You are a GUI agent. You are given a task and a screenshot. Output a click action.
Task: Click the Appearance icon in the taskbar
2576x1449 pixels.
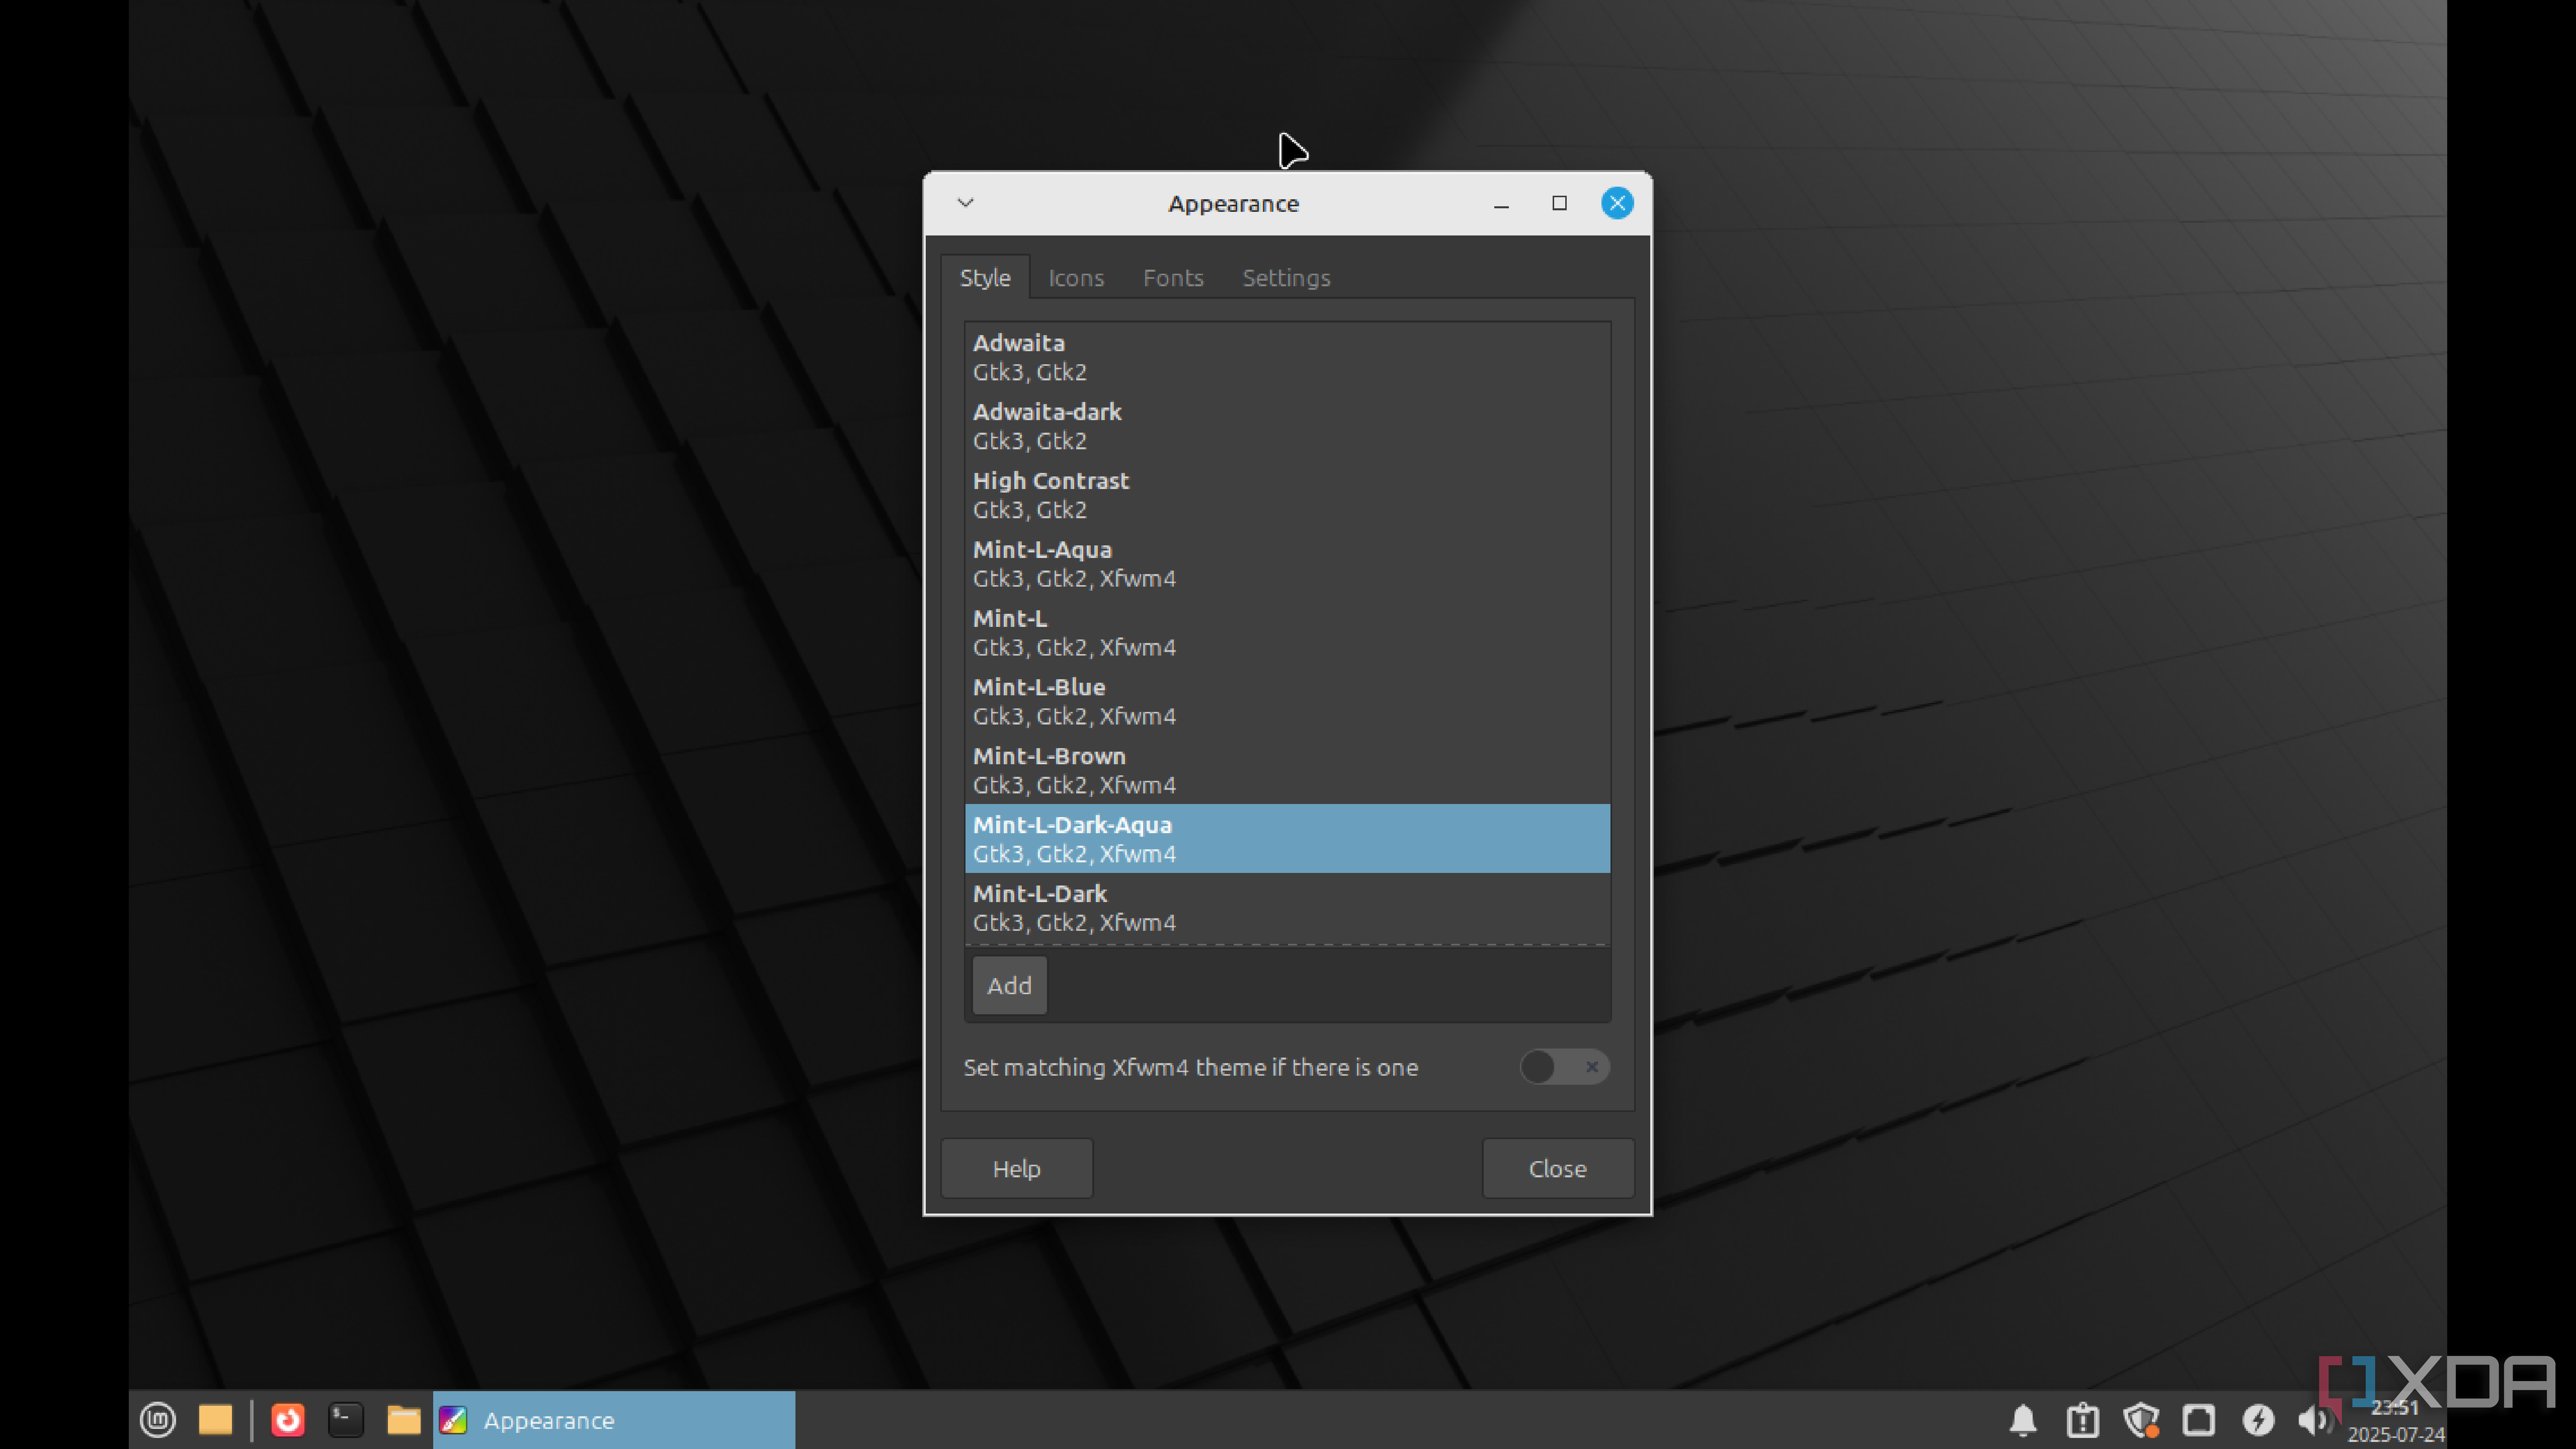(x=453, y=1420)
